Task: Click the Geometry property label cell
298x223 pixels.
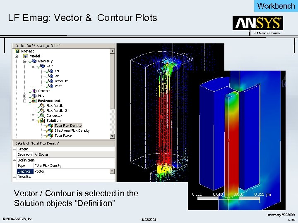Action: (x=25, y=154)
